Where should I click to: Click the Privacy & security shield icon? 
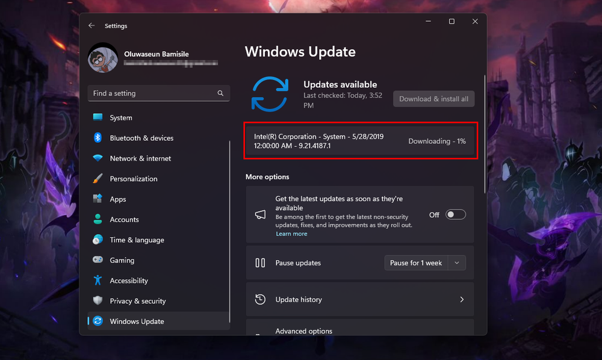tap(98, 301)
